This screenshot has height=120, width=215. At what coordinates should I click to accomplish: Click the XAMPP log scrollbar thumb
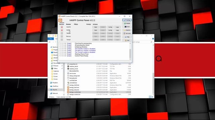tap(130, 53)
